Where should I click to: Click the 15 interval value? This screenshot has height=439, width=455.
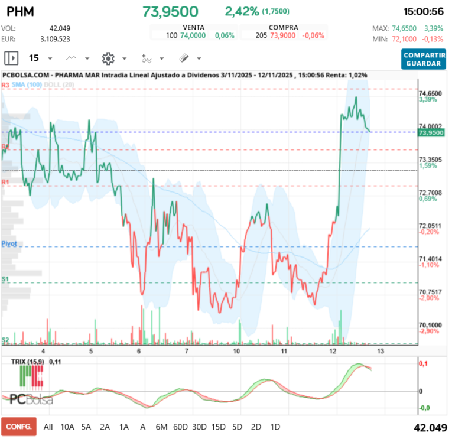point(34,58)
